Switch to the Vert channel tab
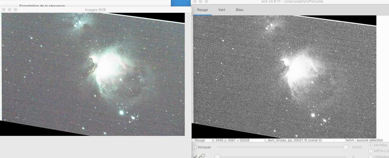 pos(222,10)
